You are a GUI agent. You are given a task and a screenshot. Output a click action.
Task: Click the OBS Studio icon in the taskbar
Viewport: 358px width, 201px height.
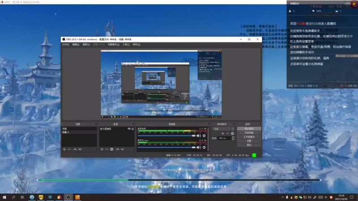[68, 197]
